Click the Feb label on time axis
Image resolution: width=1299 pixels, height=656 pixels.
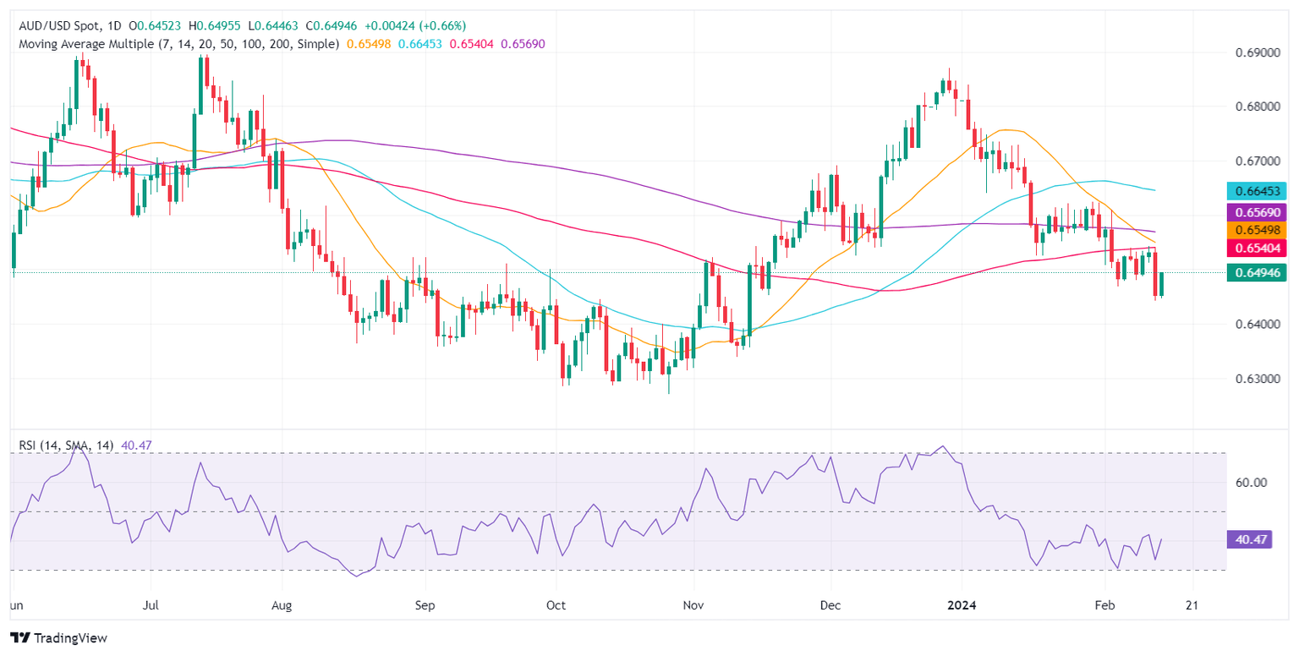pyautogui.click(x=1104, y=606)
